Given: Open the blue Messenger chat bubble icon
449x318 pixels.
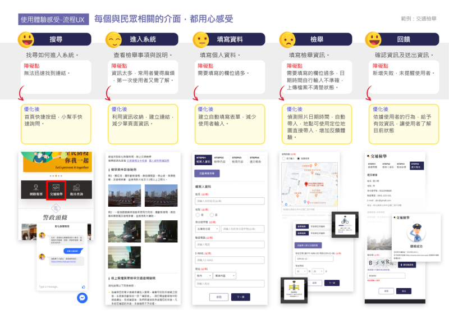Looking at the screenshot, I should pos(82,298).
